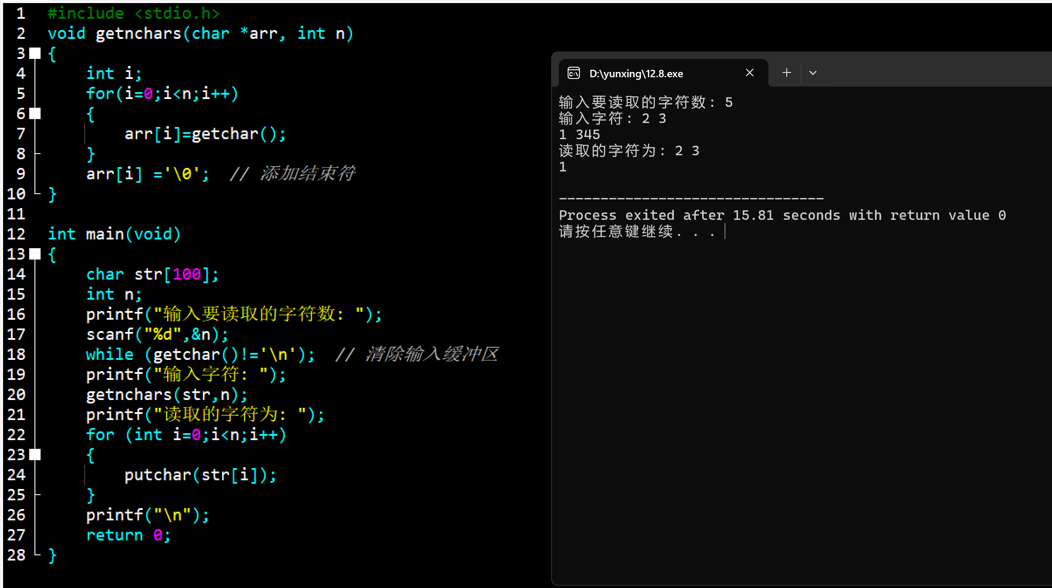Click the scanf("%d",&n); line
1052x588 pixels.
pos(157,335)
